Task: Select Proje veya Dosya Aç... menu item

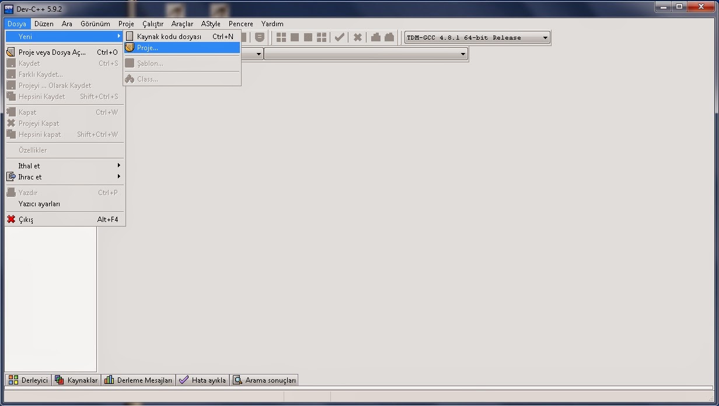Action: click(x=65, y=52)
